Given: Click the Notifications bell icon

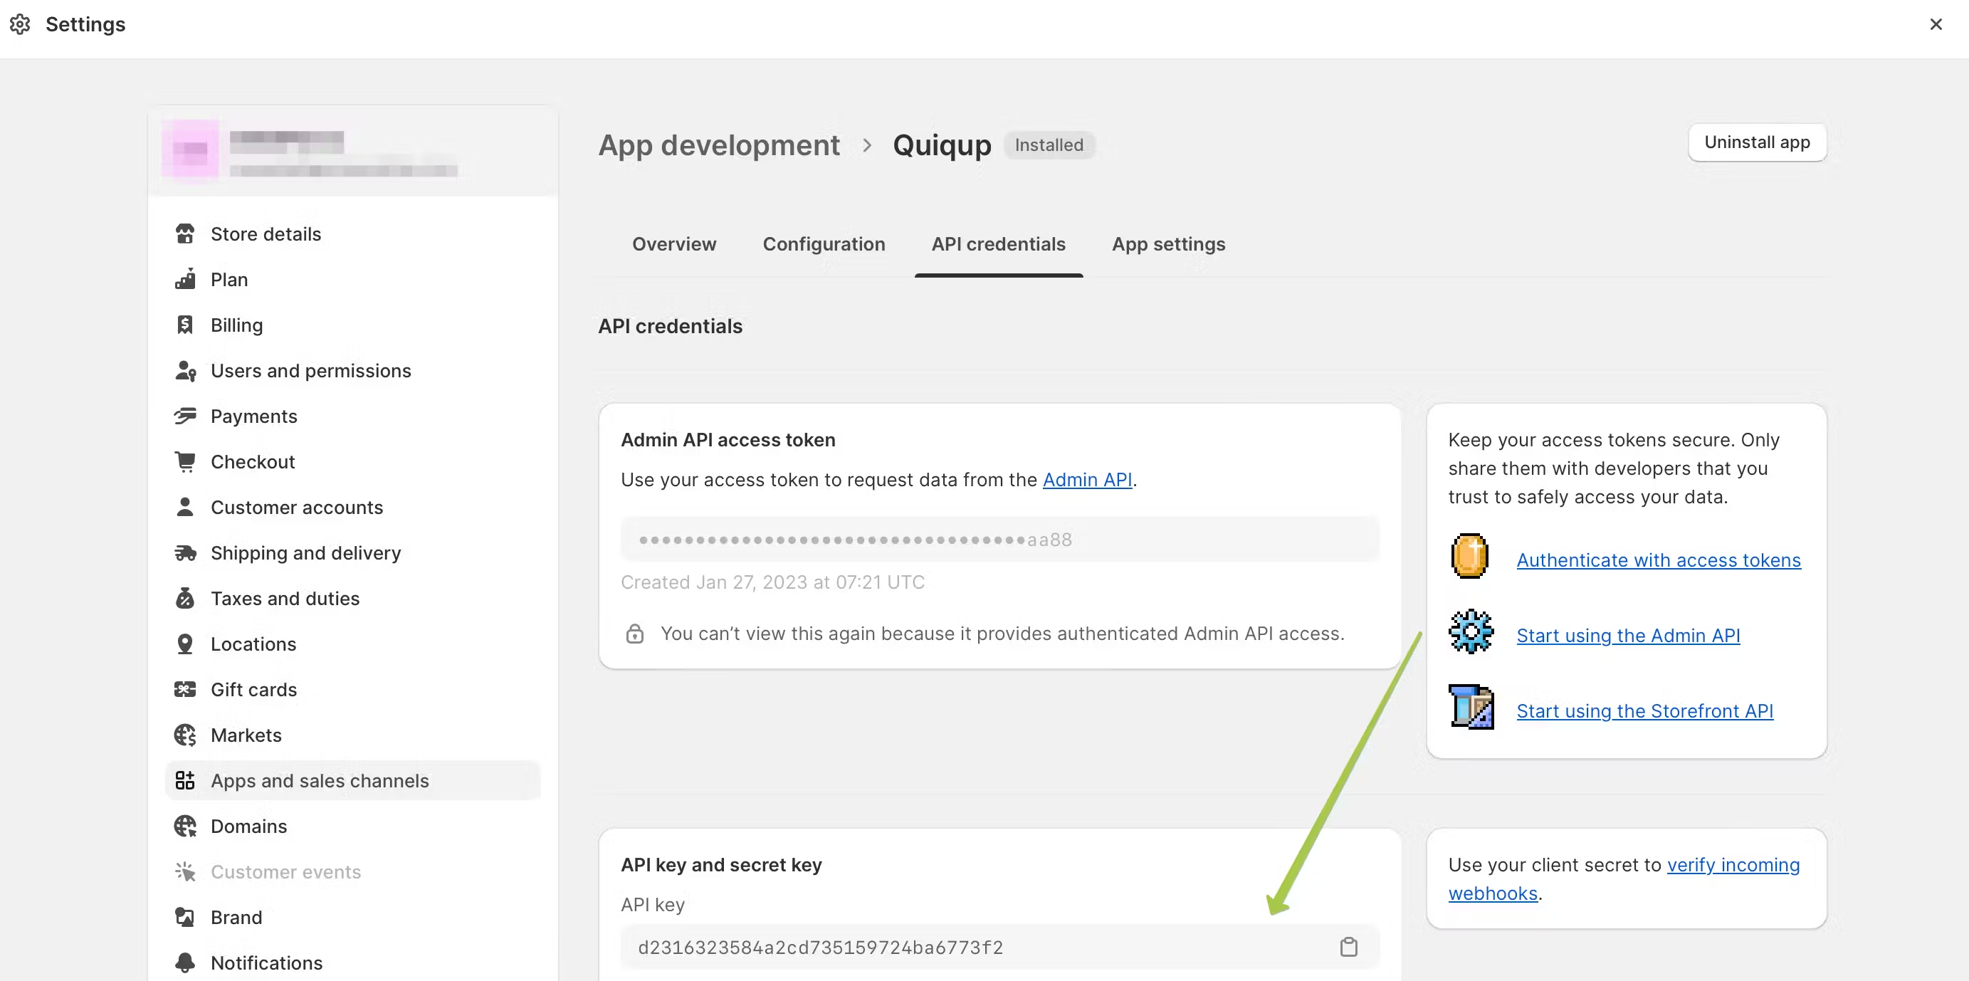Looking at the screenshot, I should coord(185,962).
